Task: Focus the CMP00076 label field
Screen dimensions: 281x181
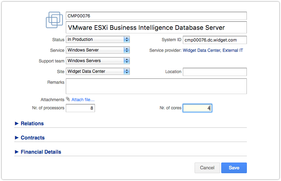Action: click(x=156, y=16)
